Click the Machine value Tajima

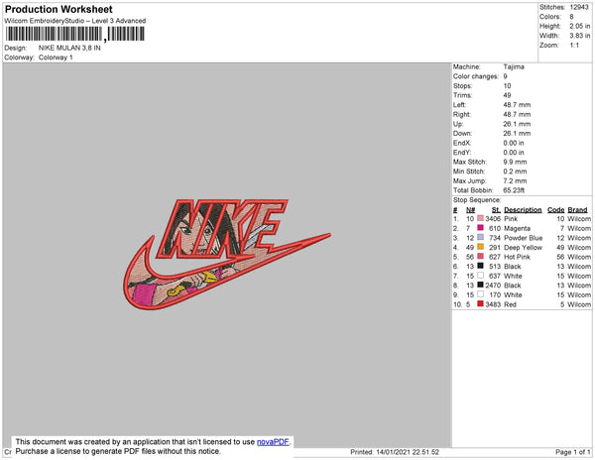coord(514,66)
